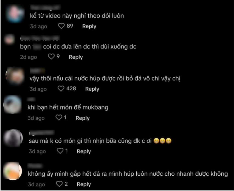Open avatar beside 'khi bạn hết món' comment

(12, 104)
